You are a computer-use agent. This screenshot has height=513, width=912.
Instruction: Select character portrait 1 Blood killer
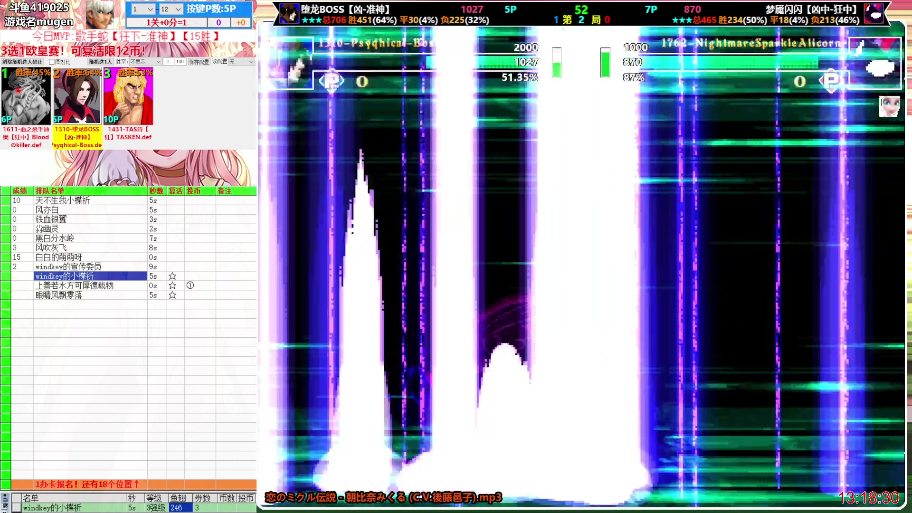26,96
